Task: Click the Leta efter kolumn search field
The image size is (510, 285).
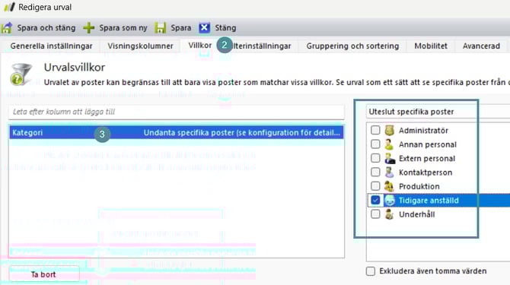Action: click(177, 112)
